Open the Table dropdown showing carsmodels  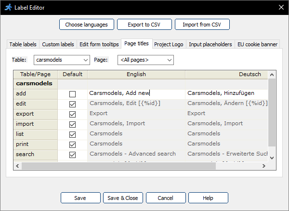pyautogui.click(x=62, y=60)
